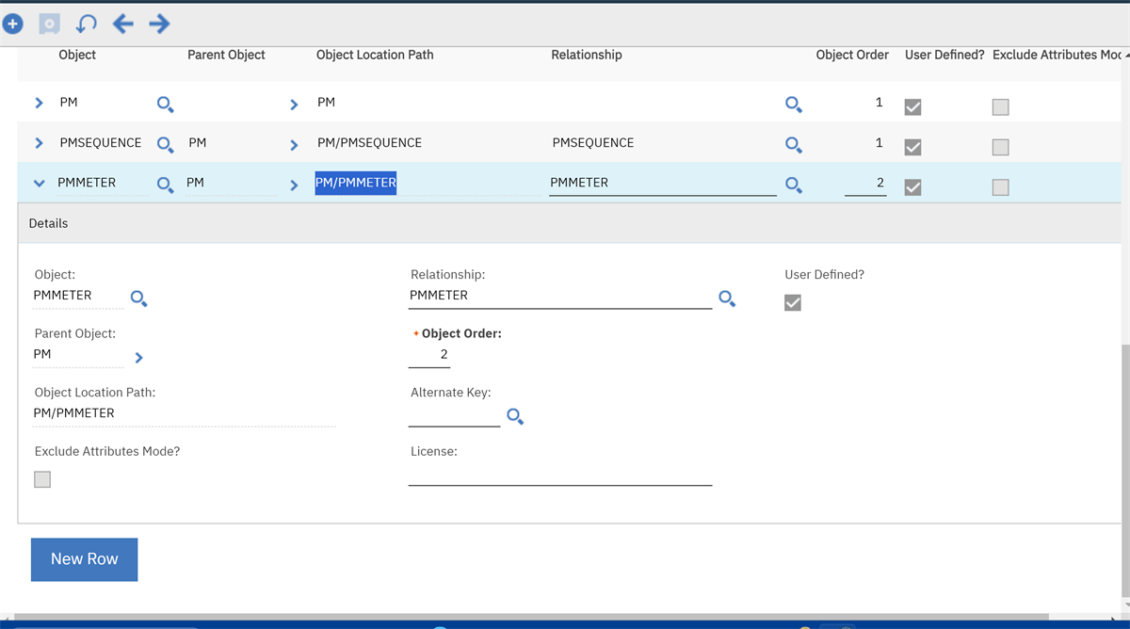The height and width of the screenshot is (629, 1130).
Task: Click the License input field
Action: click(x=559, y=475)
